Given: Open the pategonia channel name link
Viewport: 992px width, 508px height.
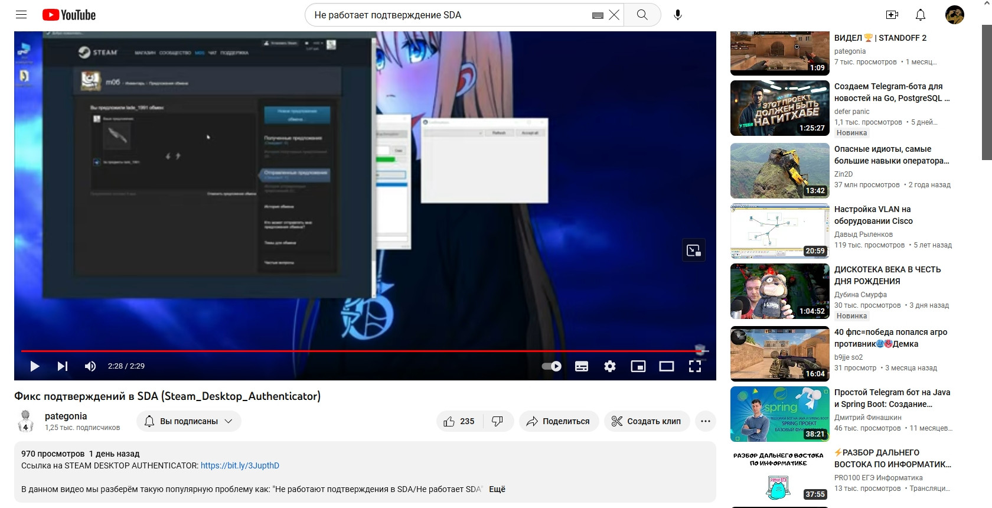Looking at the screenshot, I should pos(66,416).
